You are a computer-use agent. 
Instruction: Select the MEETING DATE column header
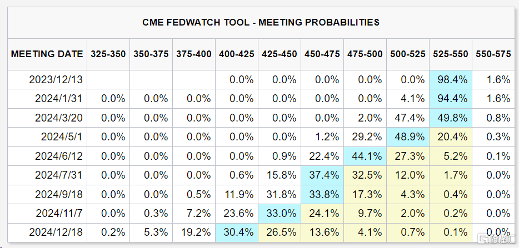tap(47, 54)
